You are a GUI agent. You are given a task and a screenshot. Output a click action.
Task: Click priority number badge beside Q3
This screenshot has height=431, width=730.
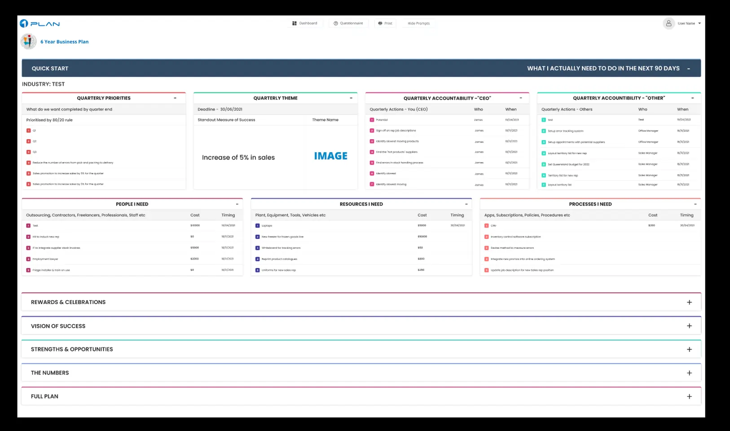click(29, 152)
